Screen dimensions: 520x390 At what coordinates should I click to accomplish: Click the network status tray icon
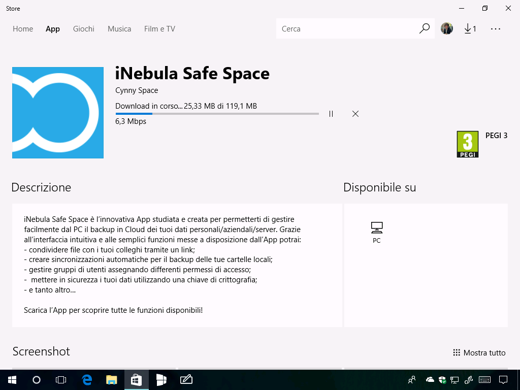pyautogui.click(x=454, y=380)
